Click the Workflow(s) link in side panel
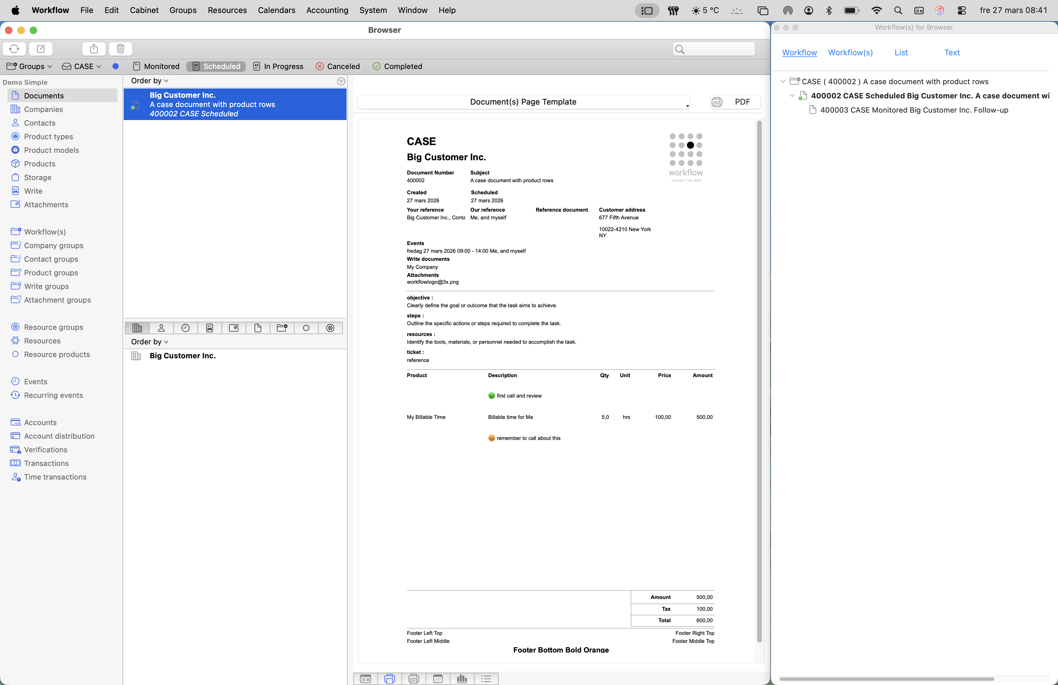 [850, 53]
